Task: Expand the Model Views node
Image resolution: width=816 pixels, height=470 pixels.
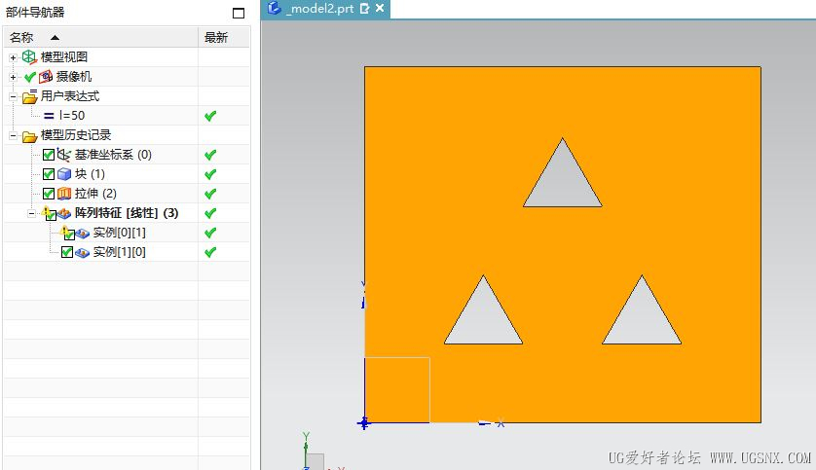Action: coord(13,57)
